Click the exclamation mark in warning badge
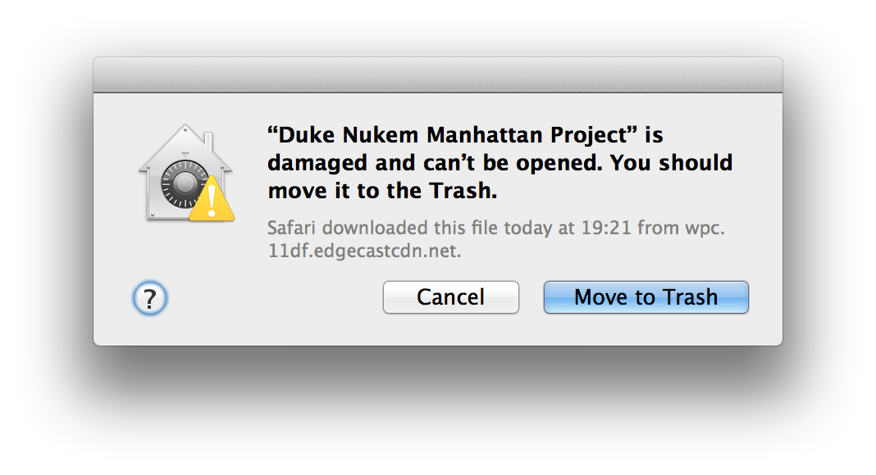876x475 pixels. coord(212,201)
